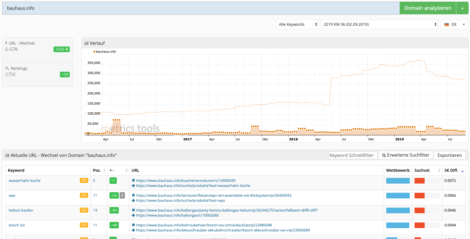Click the -0.05 % badge
Image resolution: width=470 pixels, height=239 pixels.
click(62, 49)
